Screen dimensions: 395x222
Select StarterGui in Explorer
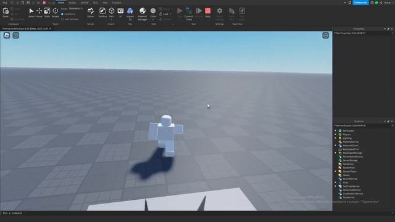click(348, 164)
